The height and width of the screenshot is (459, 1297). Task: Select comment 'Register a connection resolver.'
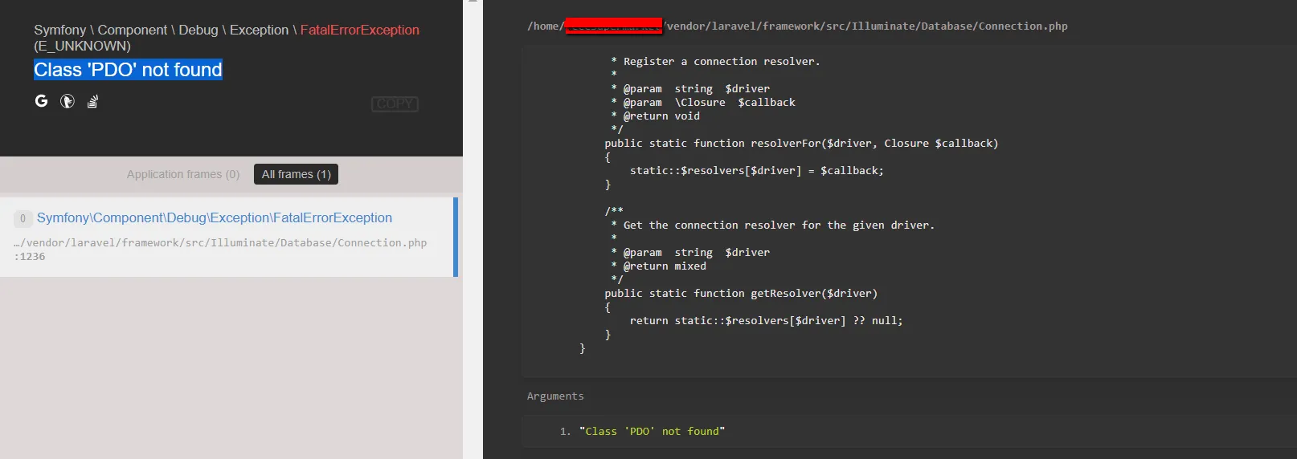tap(722, 62)
